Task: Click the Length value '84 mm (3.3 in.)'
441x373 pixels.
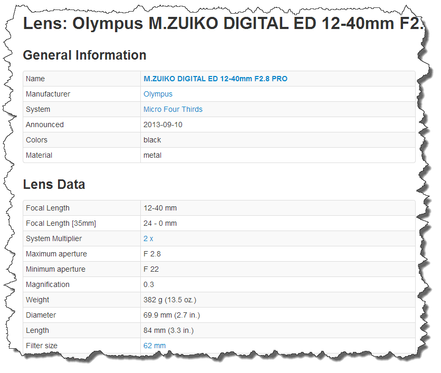Action: [x=168, y=330]
